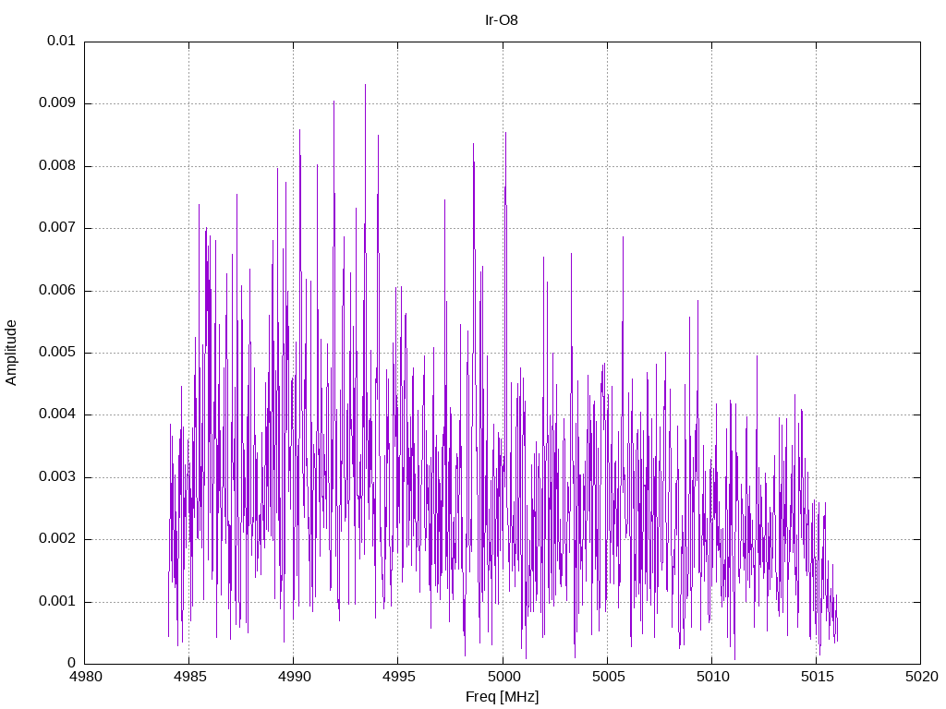The image size is (946, 709).
Task: Click the y-axis tick label 0.002
Action: point(57,539)
